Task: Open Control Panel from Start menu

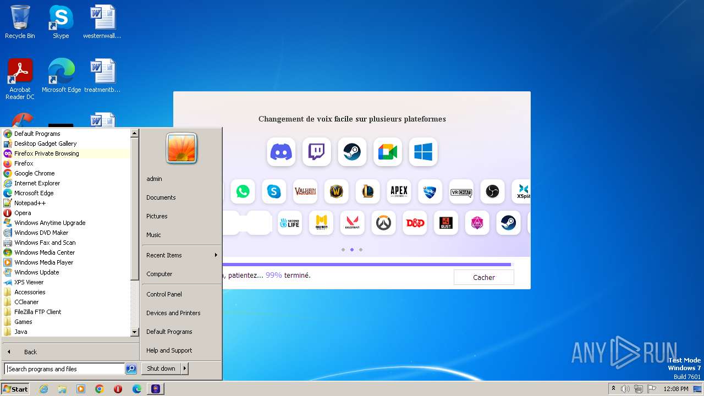Action: (181, 294)
